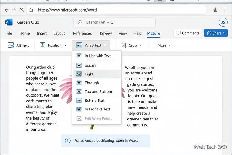The height and width of the screenshot is (155, 232).
Task: Select Through wrapping option
Action: (97, 83)
